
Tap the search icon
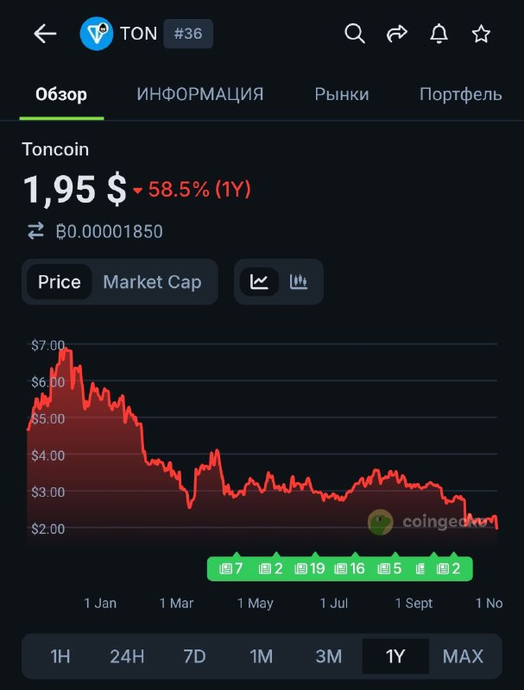pos(355,34)
